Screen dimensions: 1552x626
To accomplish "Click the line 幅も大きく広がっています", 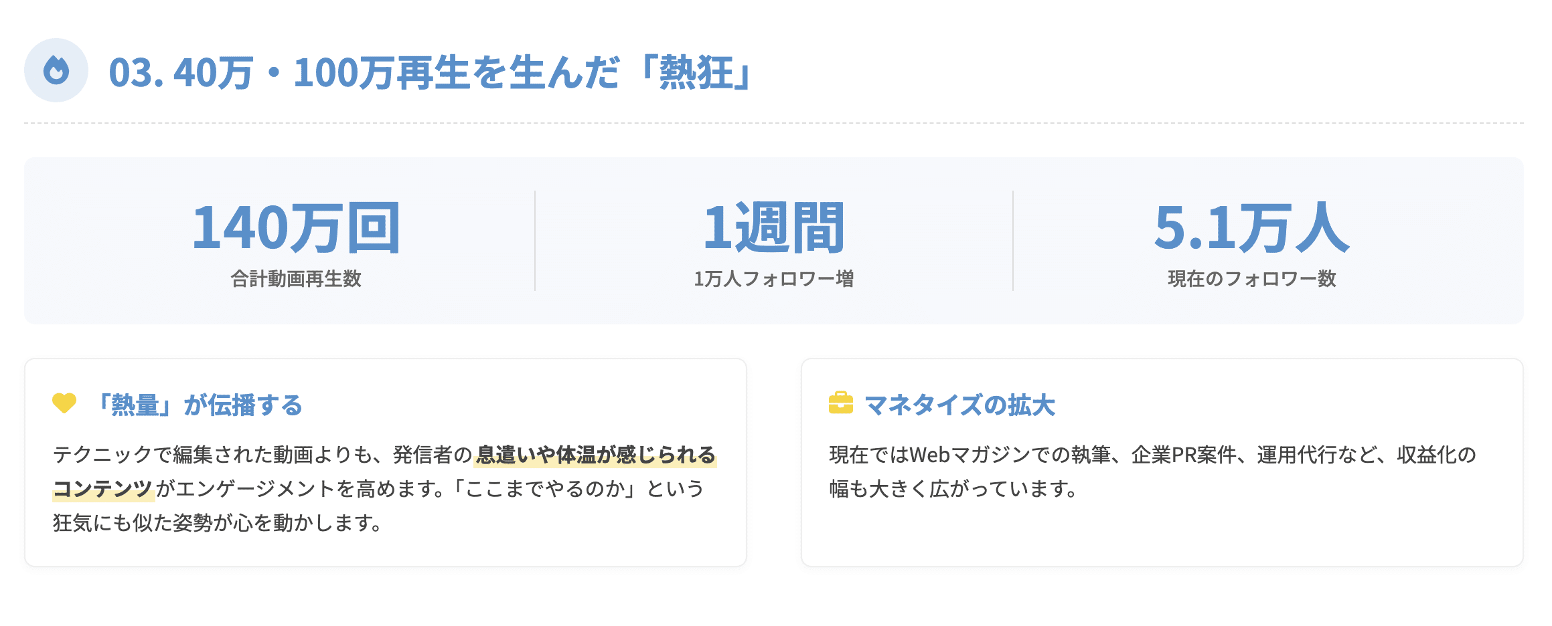I will [953, 489].
